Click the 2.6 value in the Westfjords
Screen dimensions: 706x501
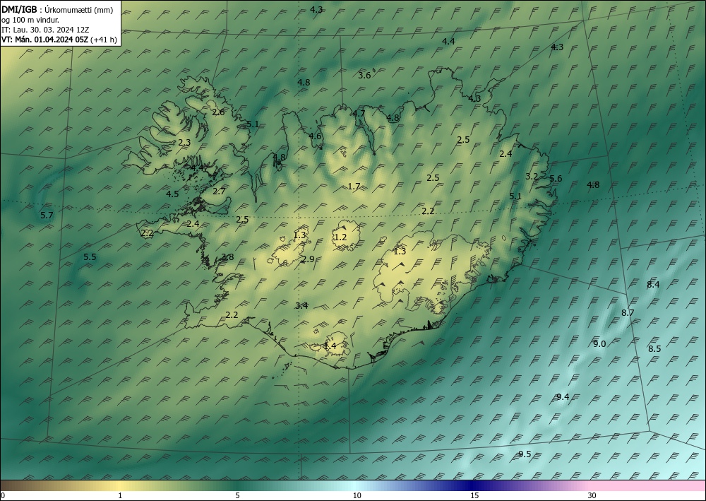tap(218, 112)
